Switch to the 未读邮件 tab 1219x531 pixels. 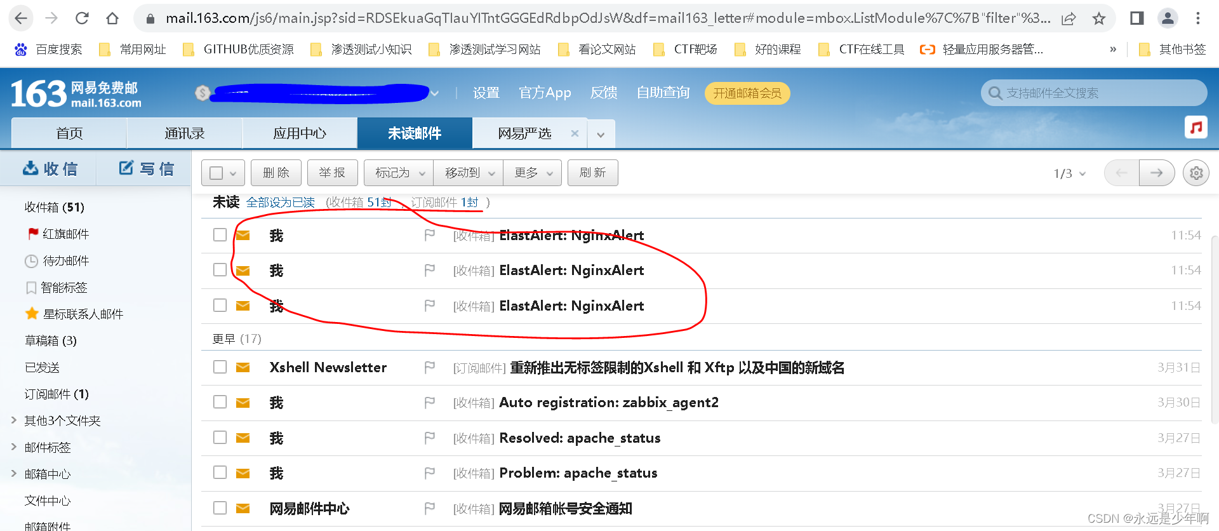(x=415, y=133)
